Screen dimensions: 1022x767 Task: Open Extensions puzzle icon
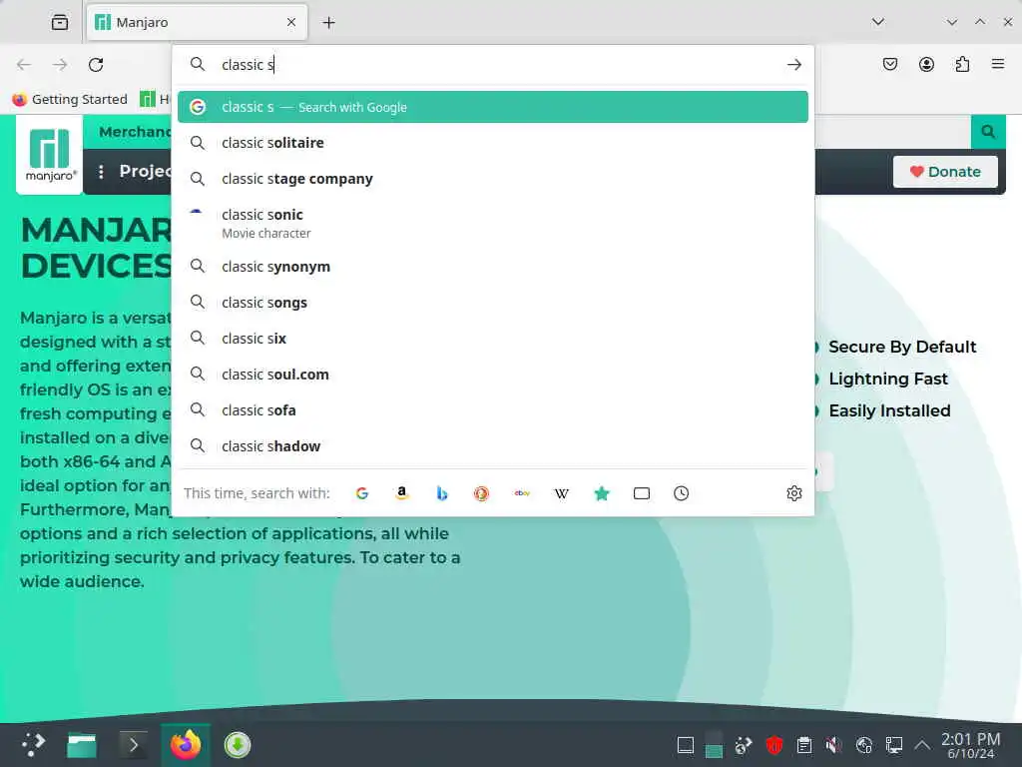tap(962, 64)
